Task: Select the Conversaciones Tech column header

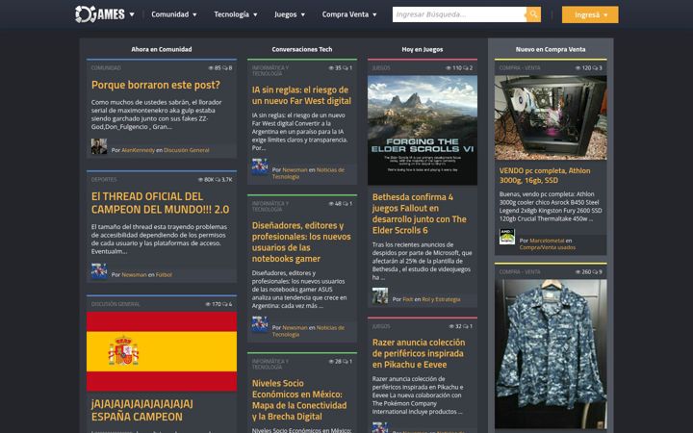Action: click(302, 49)
